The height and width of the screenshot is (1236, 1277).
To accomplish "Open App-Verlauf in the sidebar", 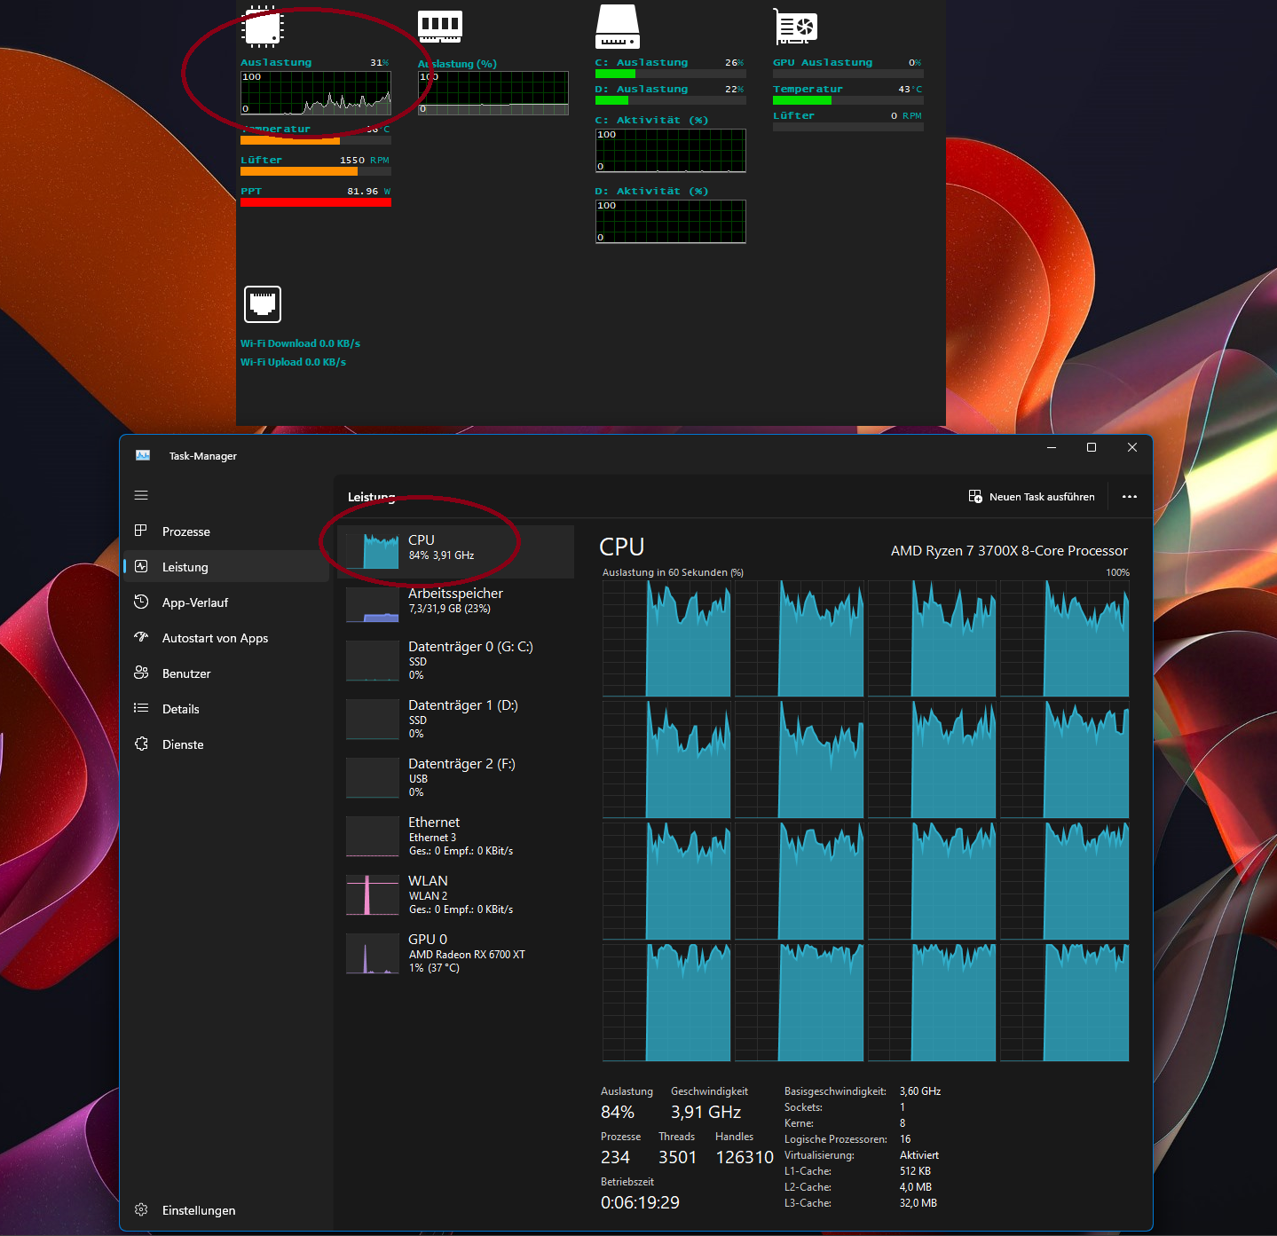I will pyautogui.click(x=226, y=602).
